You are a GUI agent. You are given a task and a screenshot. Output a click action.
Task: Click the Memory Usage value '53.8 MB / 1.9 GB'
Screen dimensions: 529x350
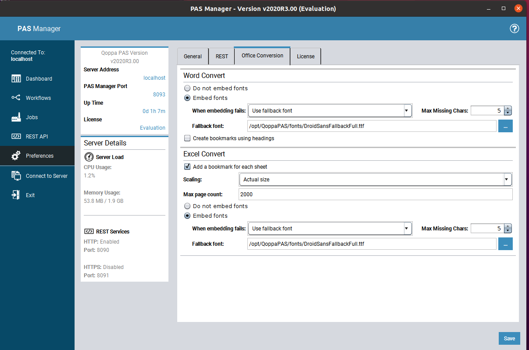(104, 201)
